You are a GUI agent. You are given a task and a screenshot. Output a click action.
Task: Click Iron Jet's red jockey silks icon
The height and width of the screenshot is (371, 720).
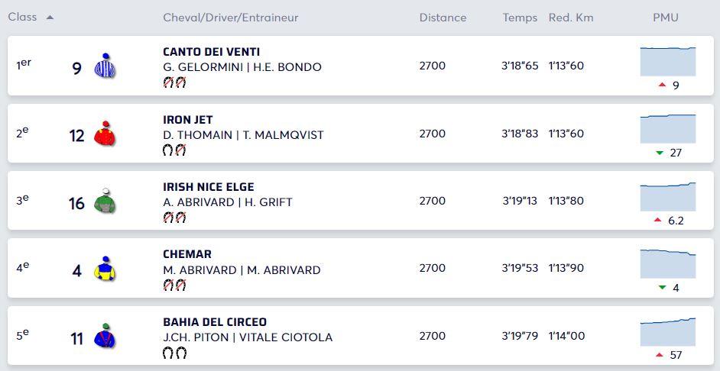point(104,134)
